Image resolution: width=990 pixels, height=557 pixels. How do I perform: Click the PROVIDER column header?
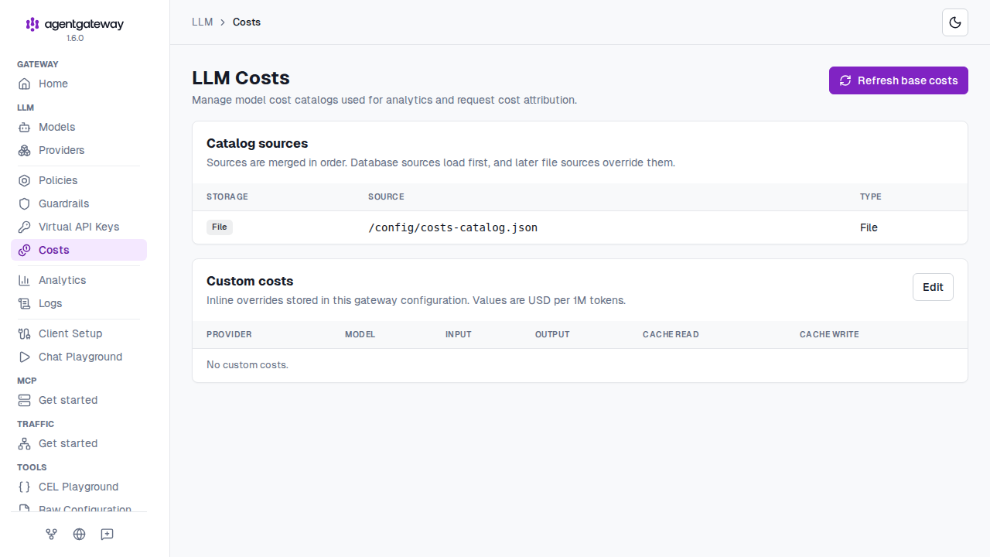[x=229, y=334]
